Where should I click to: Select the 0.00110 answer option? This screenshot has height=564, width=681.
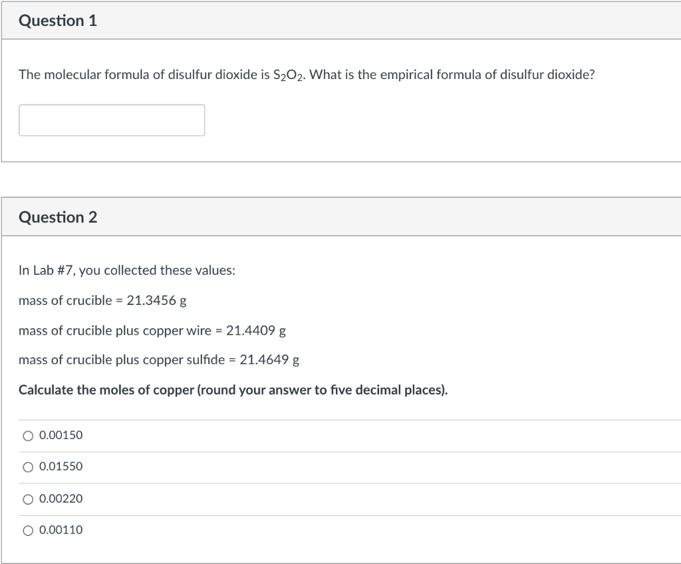(28, 530)
